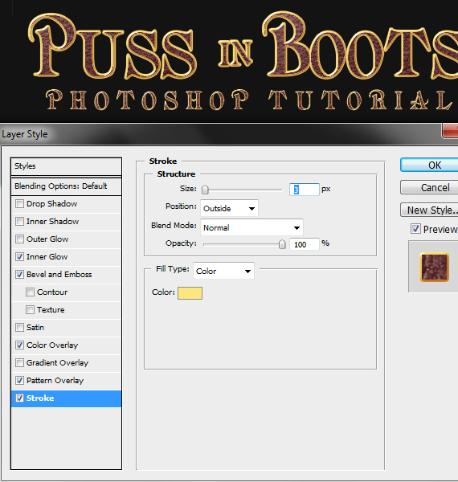Open Bevel and Emboss settings label
Screen dimensions: 458x482
coord(59,275)
